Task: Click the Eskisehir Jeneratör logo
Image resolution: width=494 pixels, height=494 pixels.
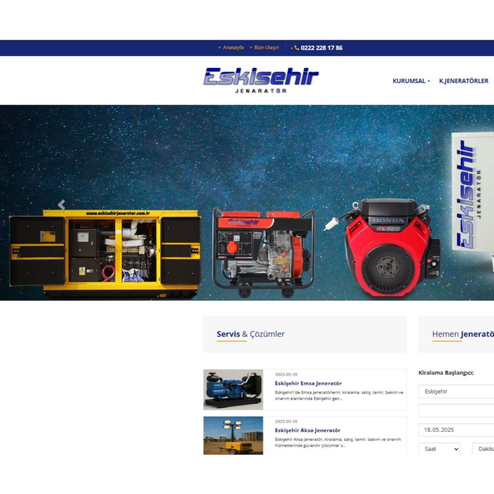Action: 261,80
